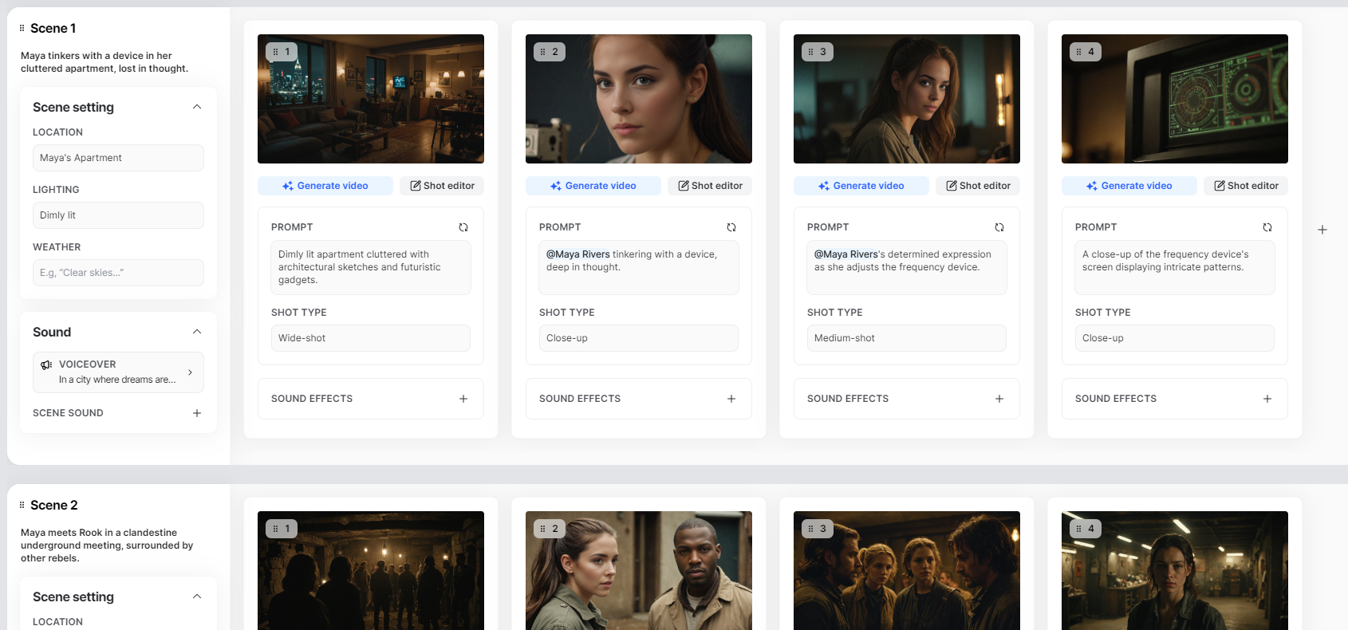The image size is (1348, 630).
Task: Click Scene 2 description about meeting Rook
Action: point(107,545)
